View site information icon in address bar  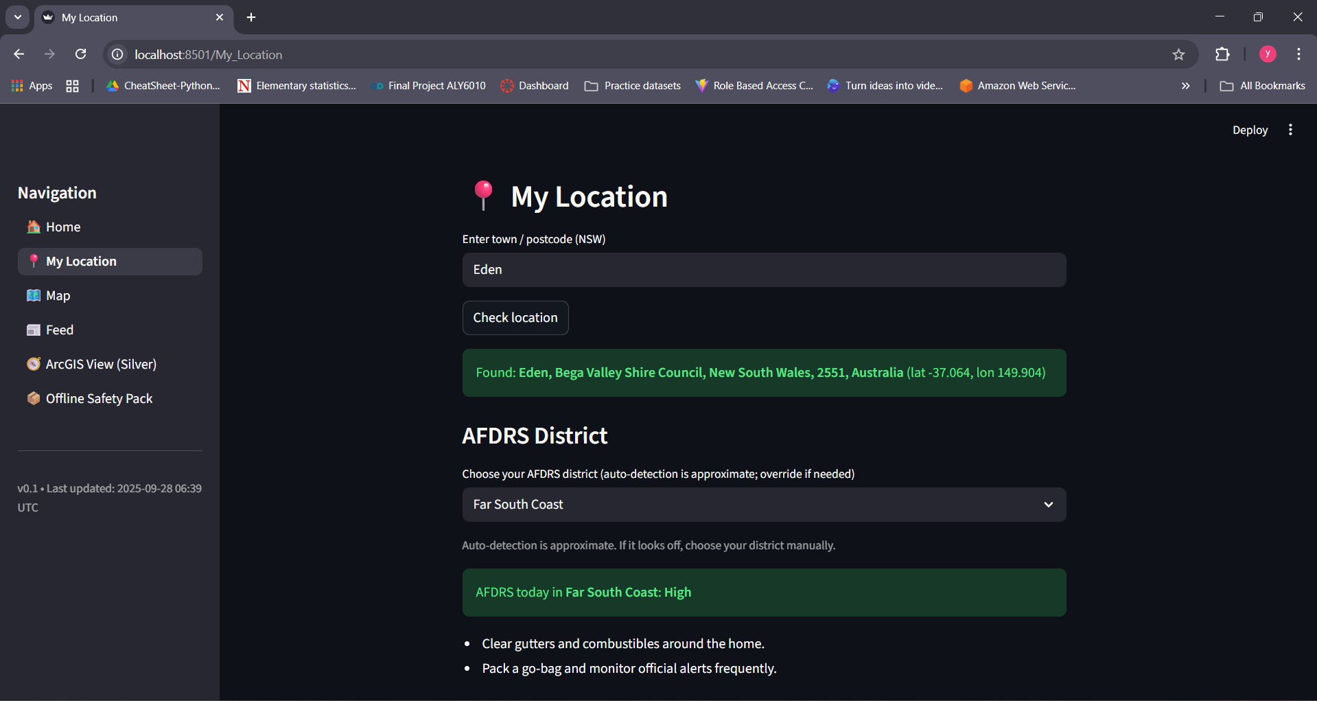point(118,54)
